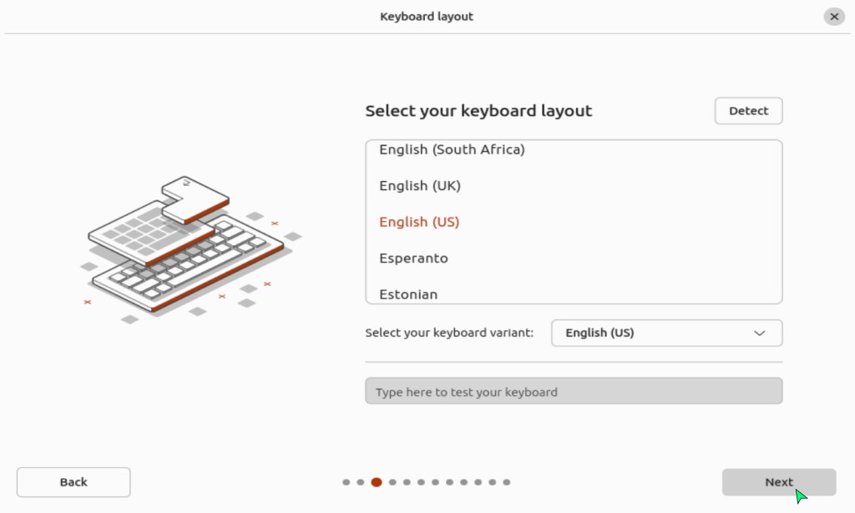Click the 'Select your keyboard variant' label
The width and height of the screenshot is (855, 513).
tap(449, 333)
